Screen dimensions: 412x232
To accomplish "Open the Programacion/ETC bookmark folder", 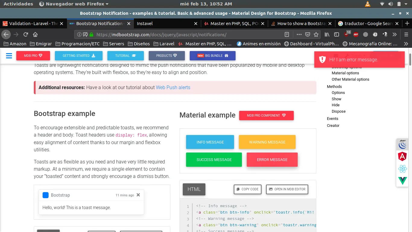I will (x=77, y=44).
